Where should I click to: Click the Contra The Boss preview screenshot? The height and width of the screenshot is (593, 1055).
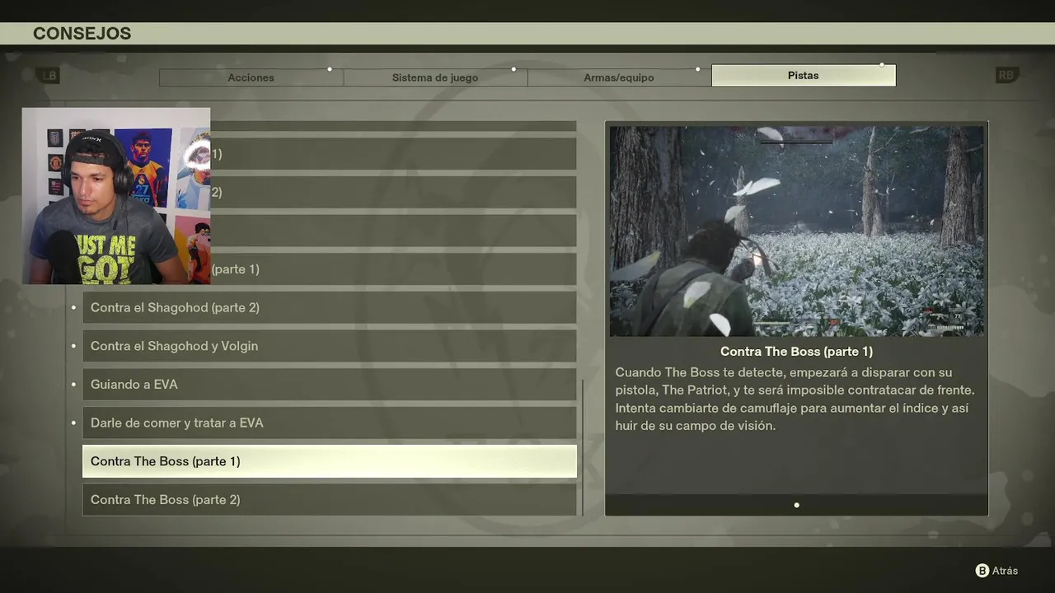coord(796,231)
